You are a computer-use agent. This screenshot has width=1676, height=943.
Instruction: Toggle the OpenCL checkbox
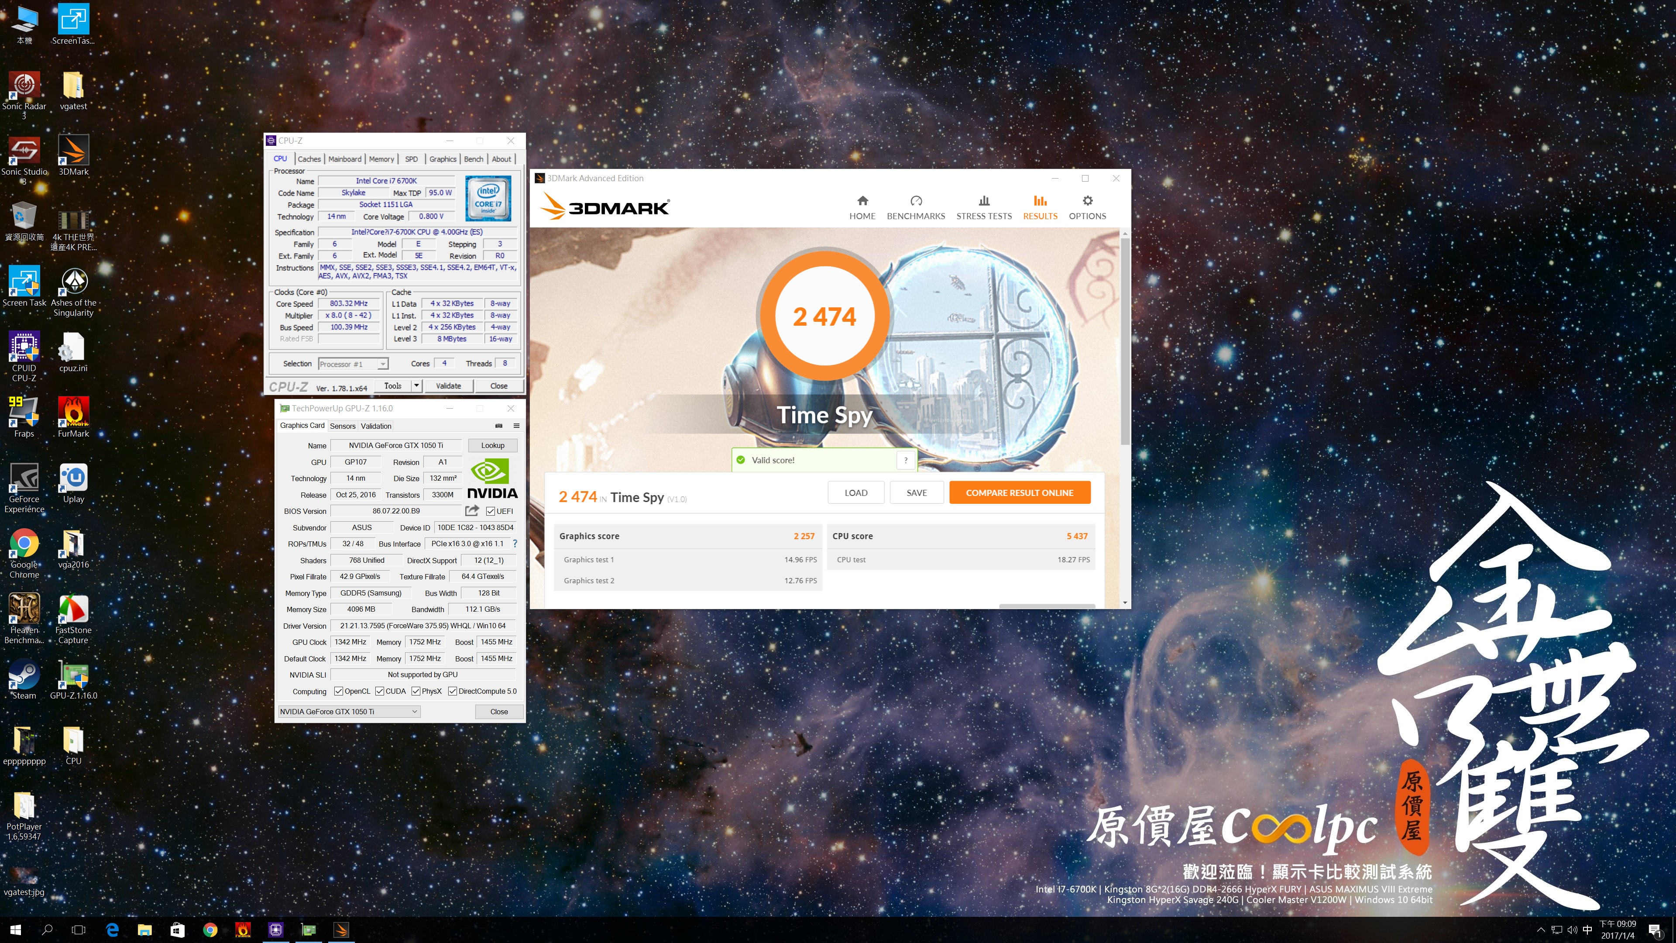click(x=338, y=691)
